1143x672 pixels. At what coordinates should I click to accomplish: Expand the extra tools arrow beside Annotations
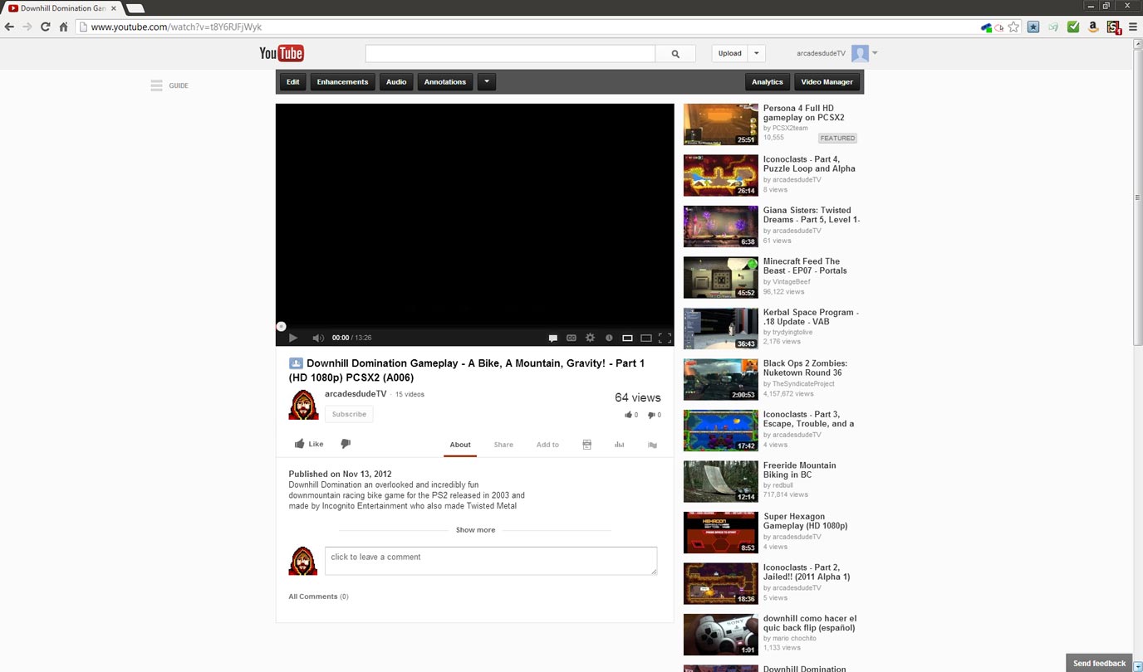click(x=487, y=81)
